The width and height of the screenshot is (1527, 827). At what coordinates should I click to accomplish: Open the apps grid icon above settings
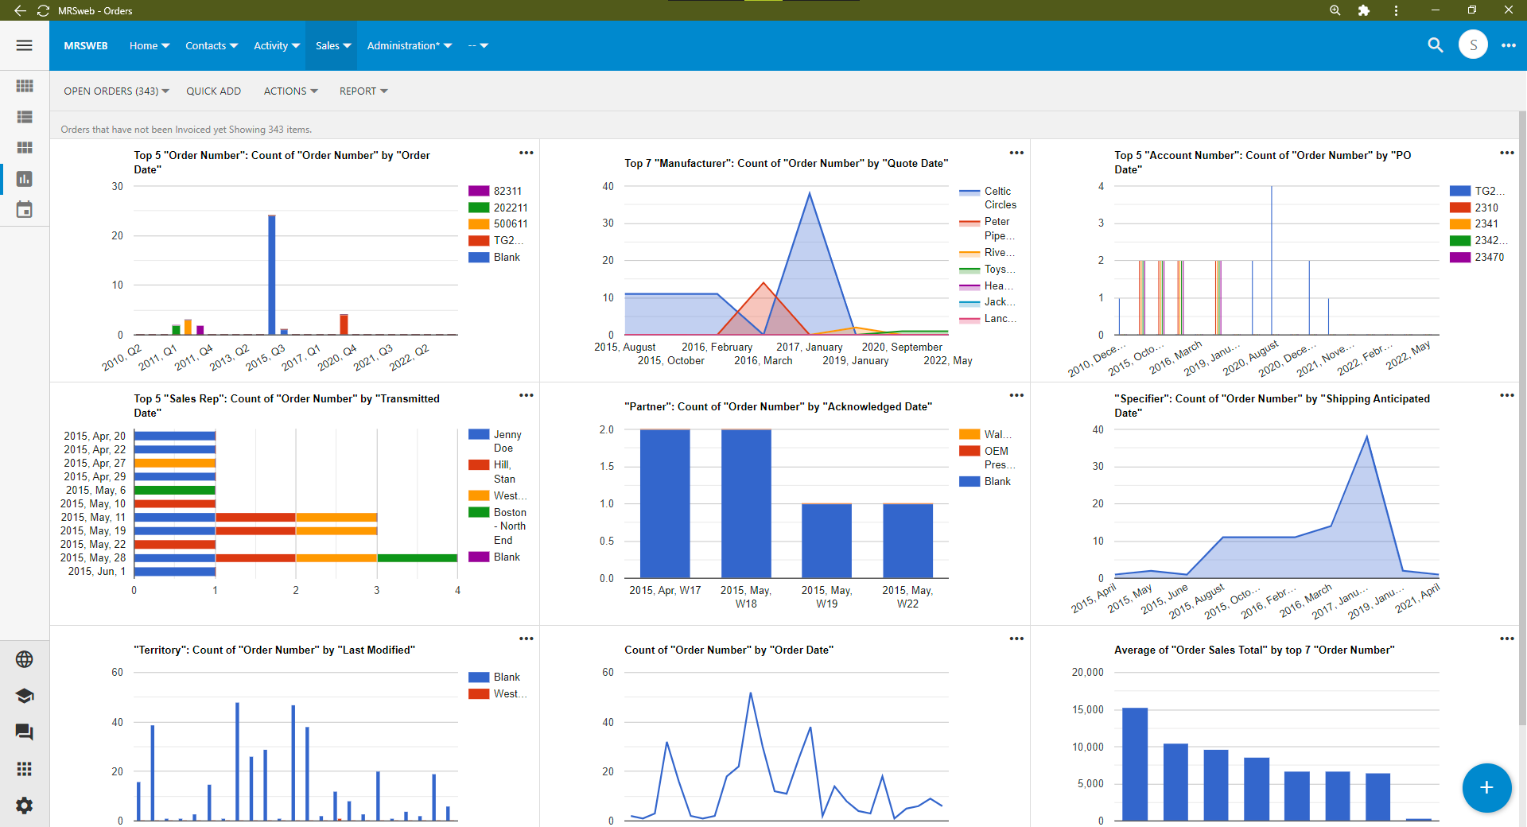(x=24, y=769)
